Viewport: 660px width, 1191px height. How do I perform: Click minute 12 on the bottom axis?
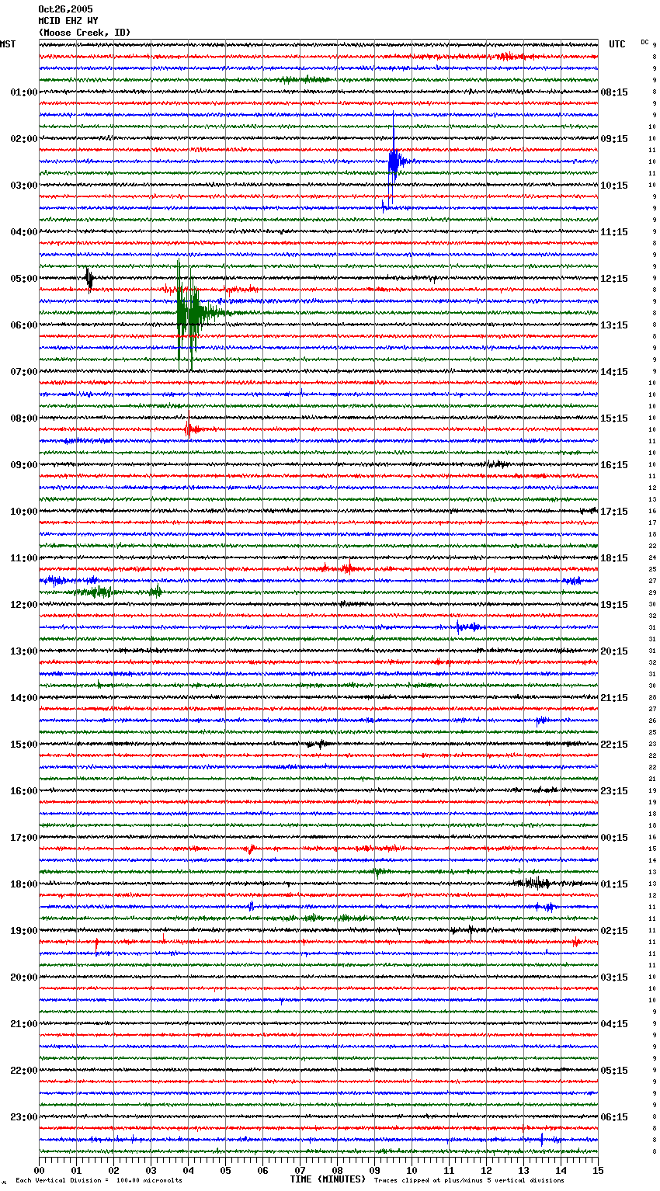(x=487, y=1170)
